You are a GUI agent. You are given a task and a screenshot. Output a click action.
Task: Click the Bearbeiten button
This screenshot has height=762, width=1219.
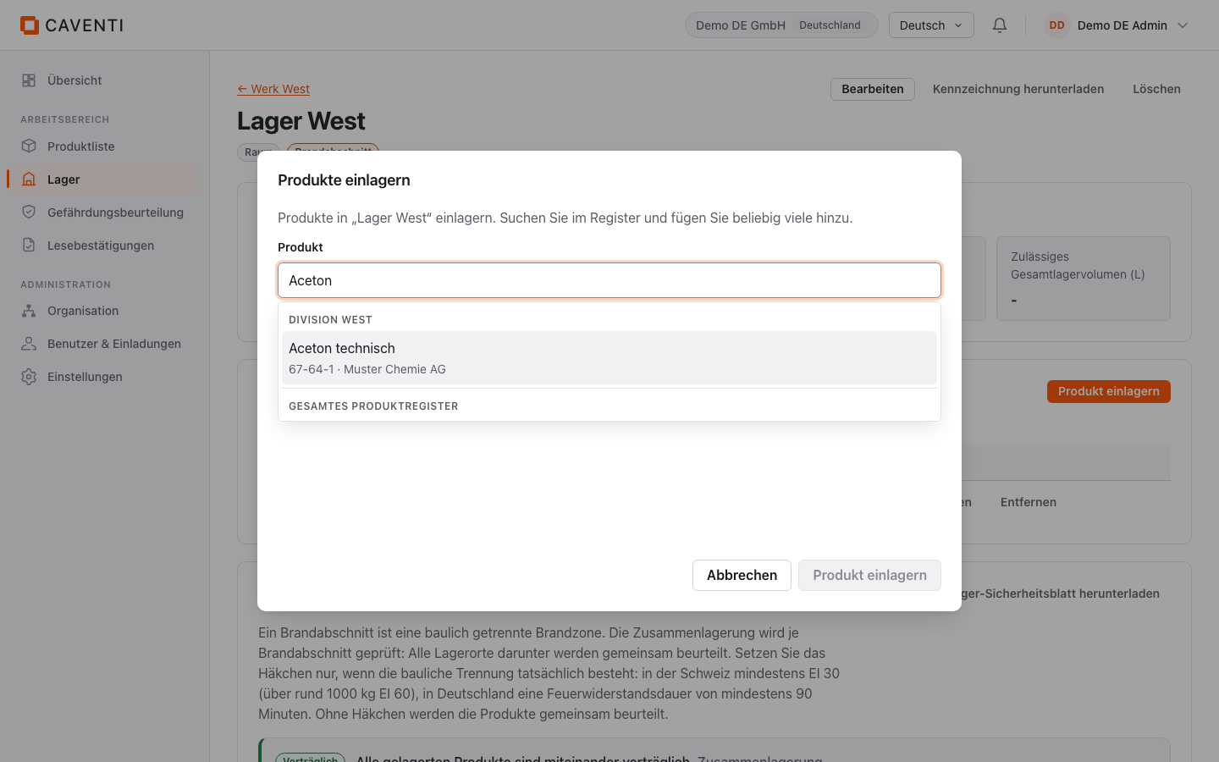872,89
